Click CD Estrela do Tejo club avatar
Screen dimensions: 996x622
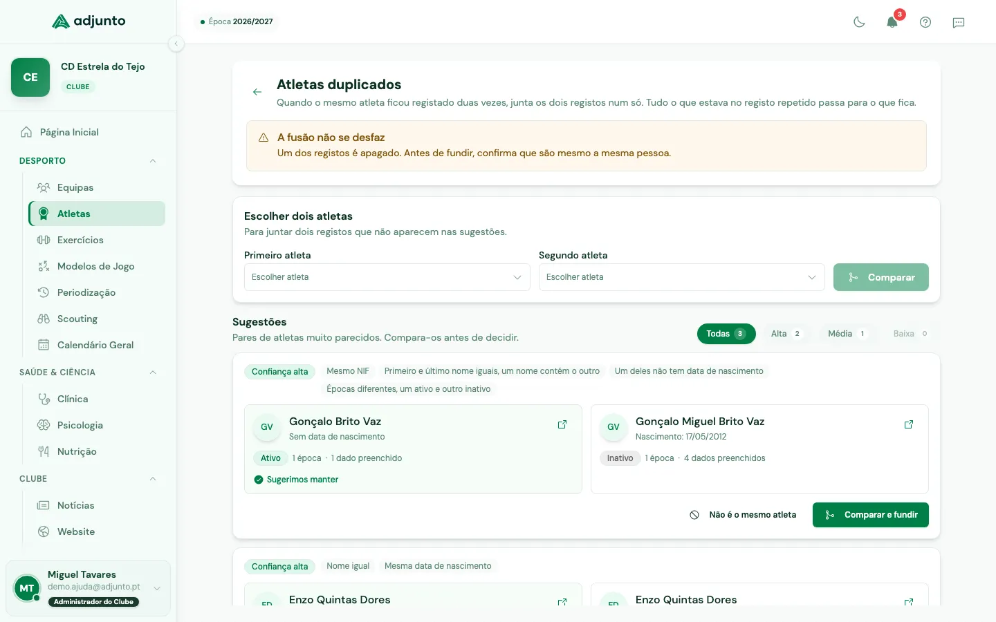point(30,77)
